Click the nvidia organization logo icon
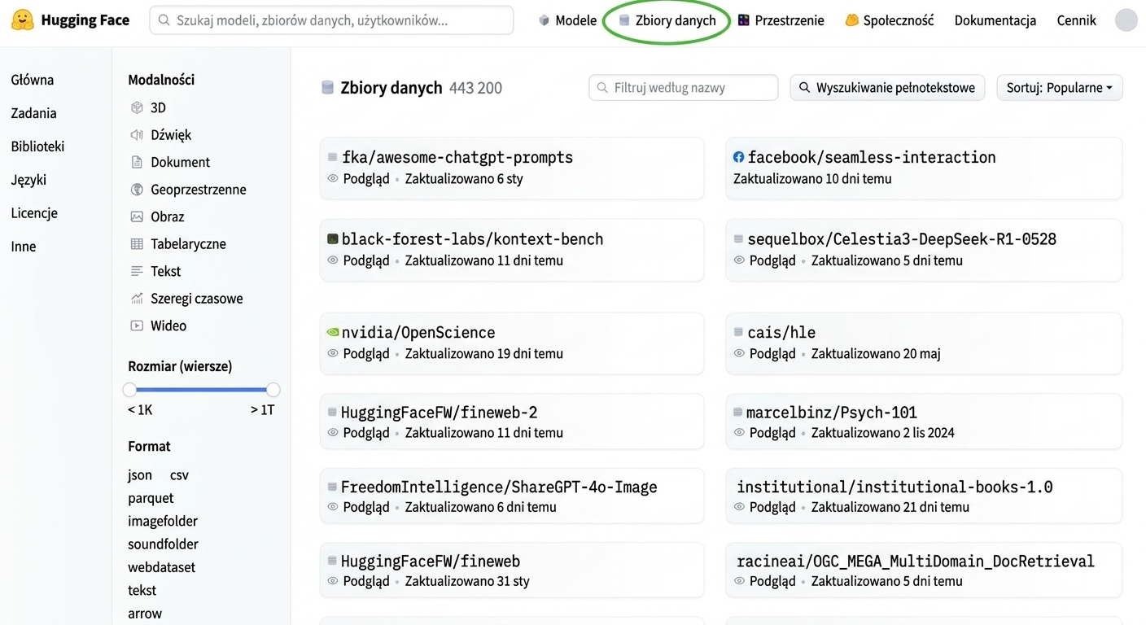1146x625 pixels. 332,332
